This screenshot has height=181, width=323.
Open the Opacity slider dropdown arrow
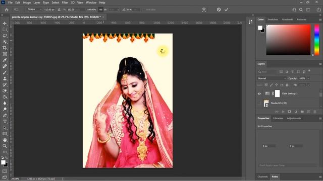(308, 78)
